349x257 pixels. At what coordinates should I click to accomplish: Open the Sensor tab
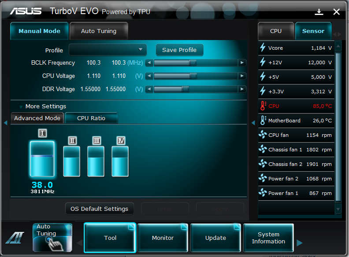313,31
